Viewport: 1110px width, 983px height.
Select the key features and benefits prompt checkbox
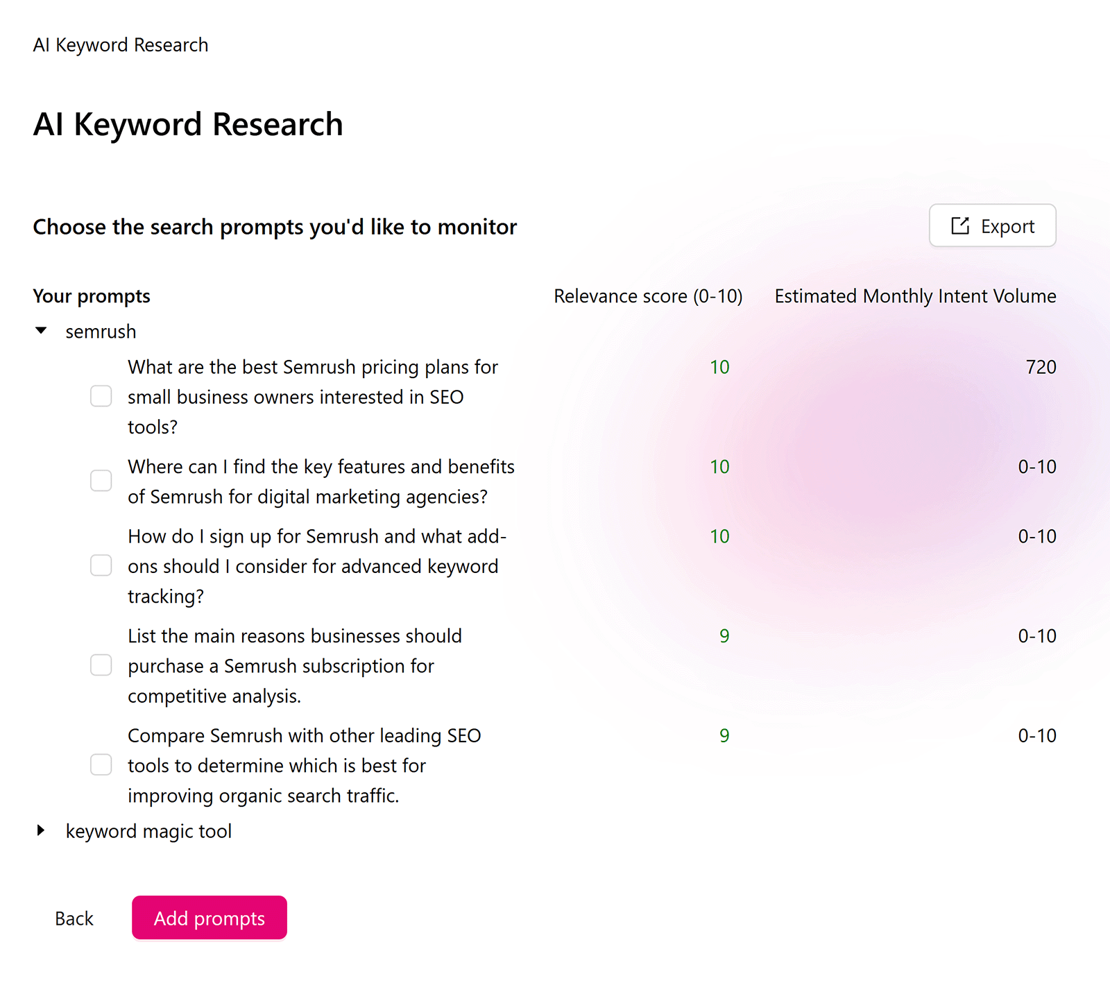[101, 481]
